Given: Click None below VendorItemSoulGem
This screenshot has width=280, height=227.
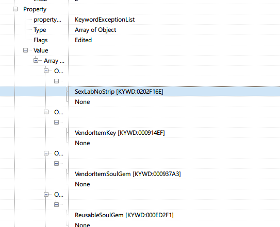Looking at the screenshot, I should pos(83,184).
